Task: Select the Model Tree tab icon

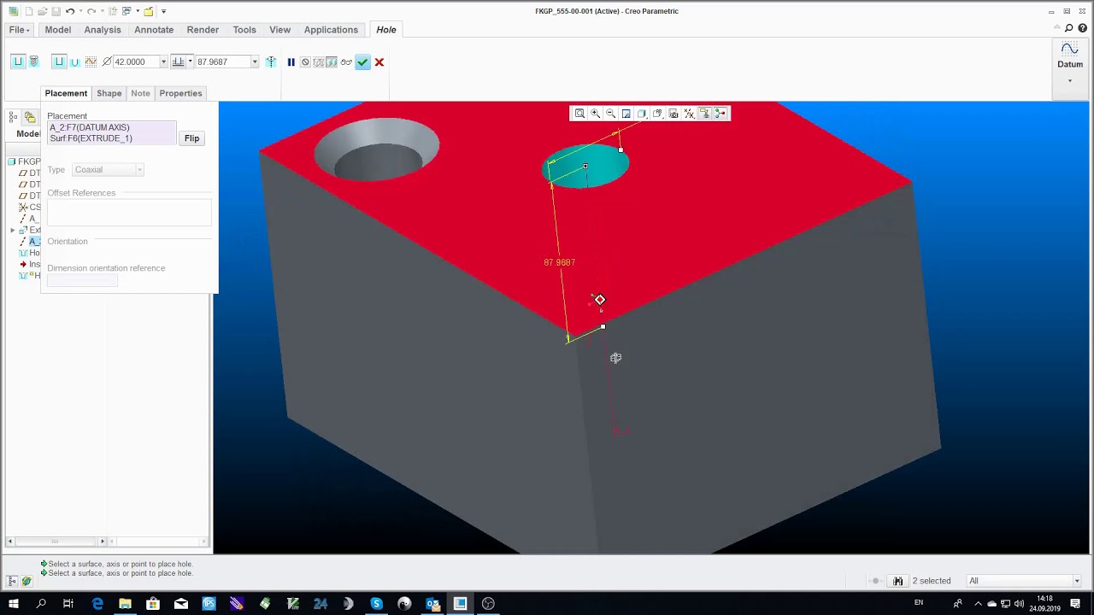Action: coord(14,117)
